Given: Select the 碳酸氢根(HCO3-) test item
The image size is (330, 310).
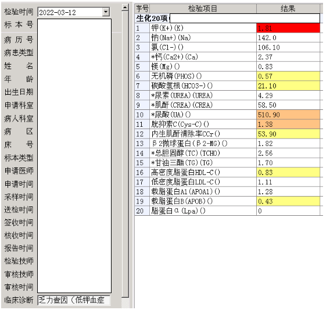Looking at the screenshot, I should pyautogui.click(x=203, y=85).
